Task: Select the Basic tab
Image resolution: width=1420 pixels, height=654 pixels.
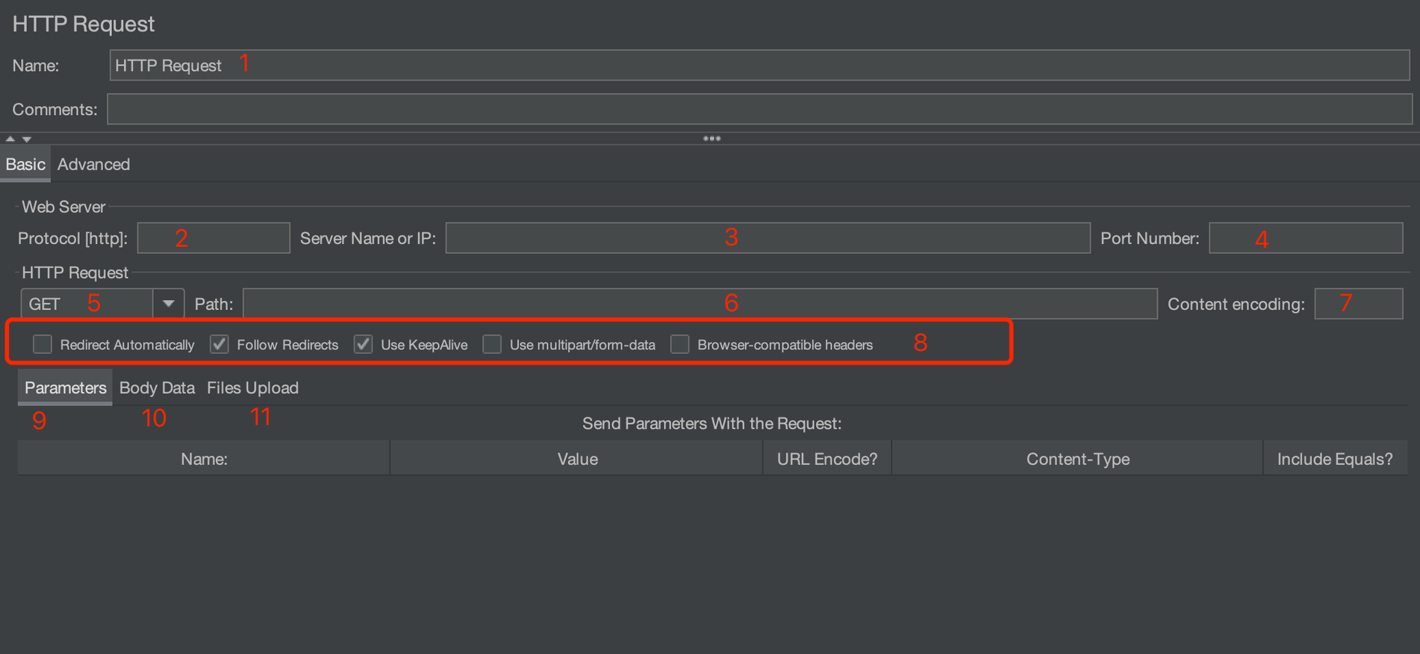Action: [25, 164]
